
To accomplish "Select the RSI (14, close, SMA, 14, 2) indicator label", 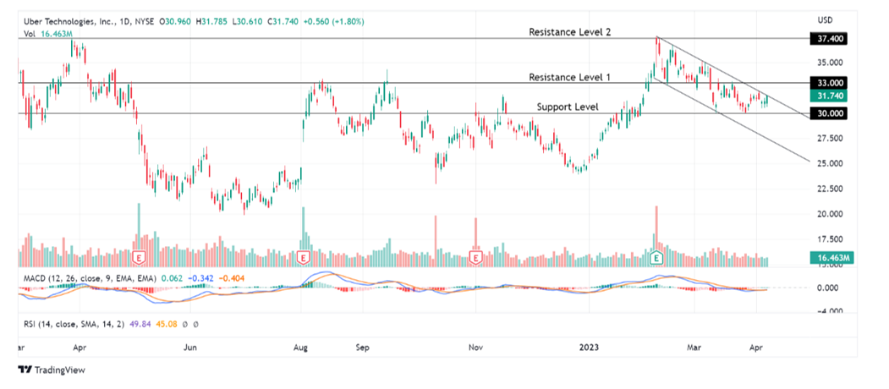I will click(73, 325).
